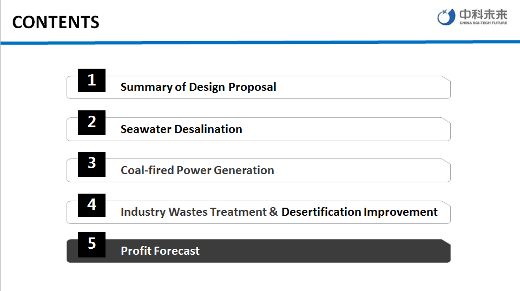Select the CONTENTS slide title
Image resolution: width=520 pixels, height=291 pixels.
point(56,22)
